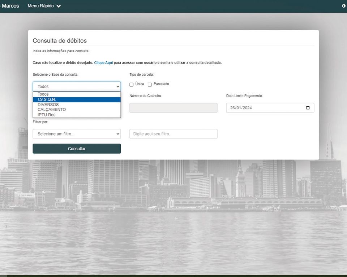Viewport: 347px width, 277px height.
Task: Enable the Parcelado checkbox
Action: [150, 84]
